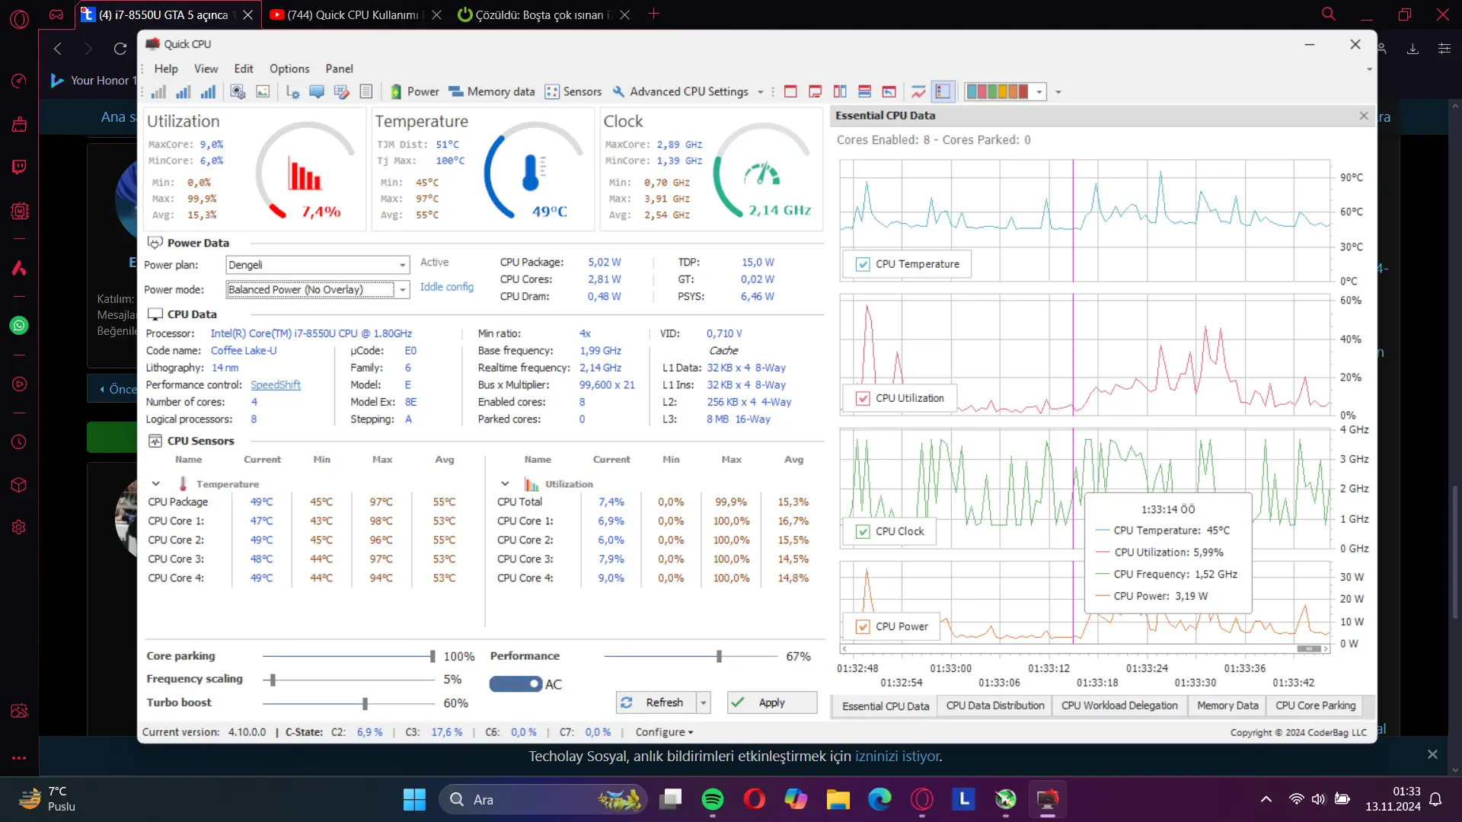The height and width of the screenshot is (822, 1462).
Task: Click the Microsoft Edge taskbar icon
Action: 879,799
